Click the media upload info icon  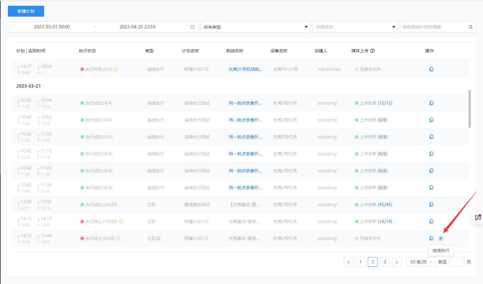tap(372, 51)
